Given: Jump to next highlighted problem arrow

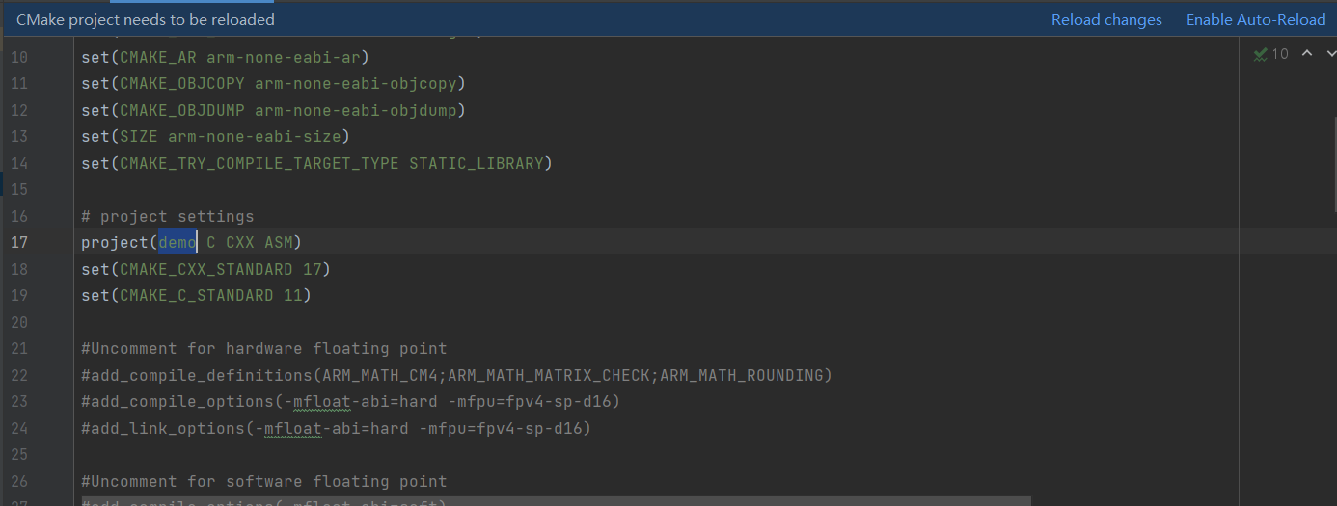Looking at the screenshot, I should pyautogui.click(x=1328, y=54).
